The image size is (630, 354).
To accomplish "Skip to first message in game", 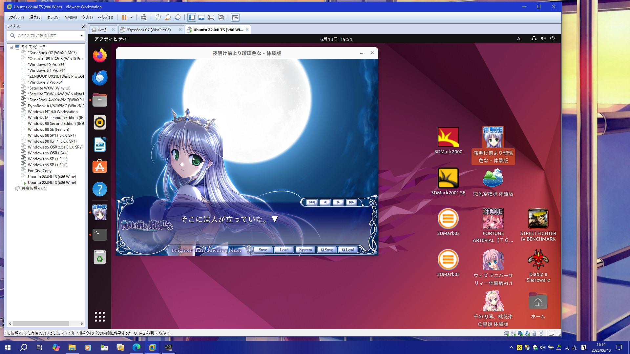I will click(x=312, y=202).
